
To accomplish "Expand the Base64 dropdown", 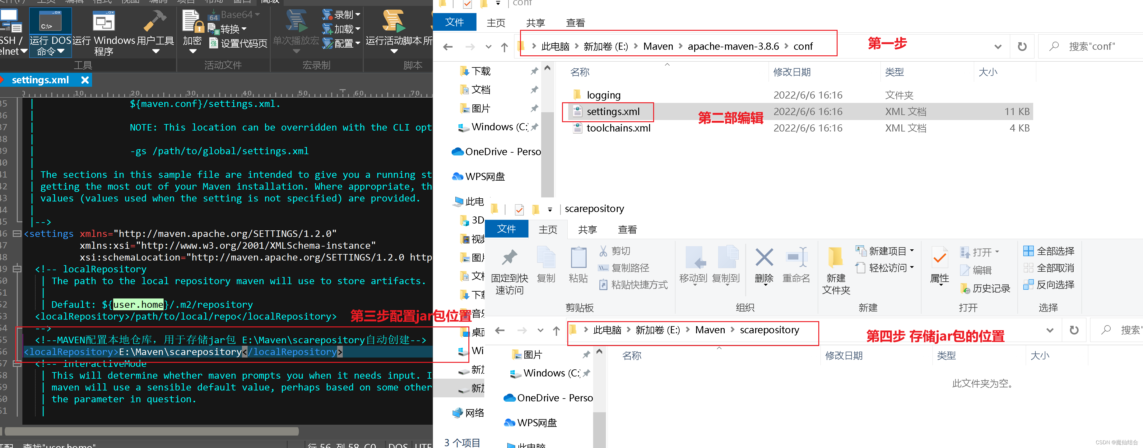I will coord(257,15).
